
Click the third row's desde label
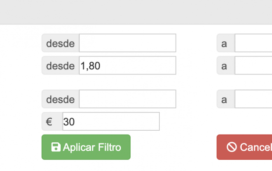(60, 99)
